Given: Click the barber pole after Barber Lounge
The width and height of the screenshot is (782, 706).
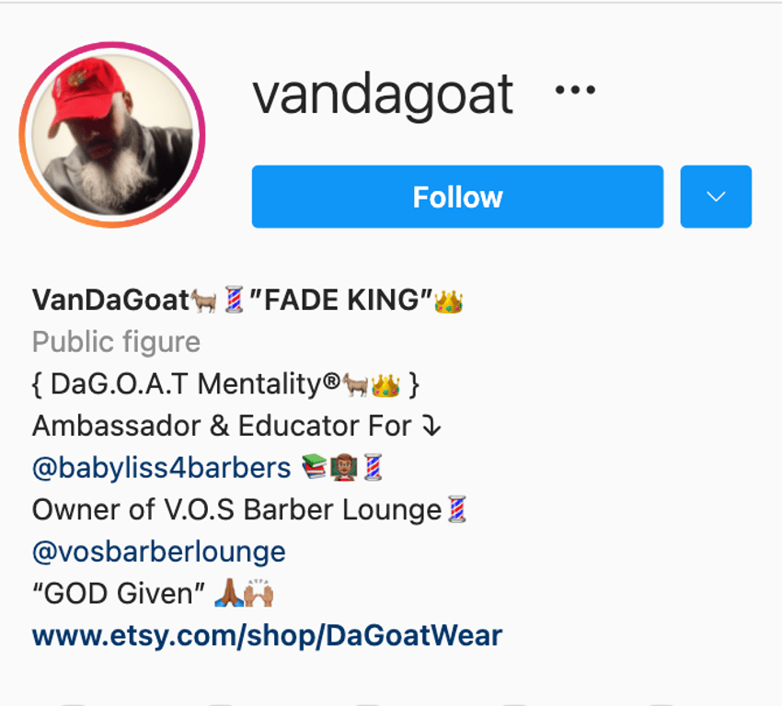Looking at the screenshot, I should click(457, 509).
